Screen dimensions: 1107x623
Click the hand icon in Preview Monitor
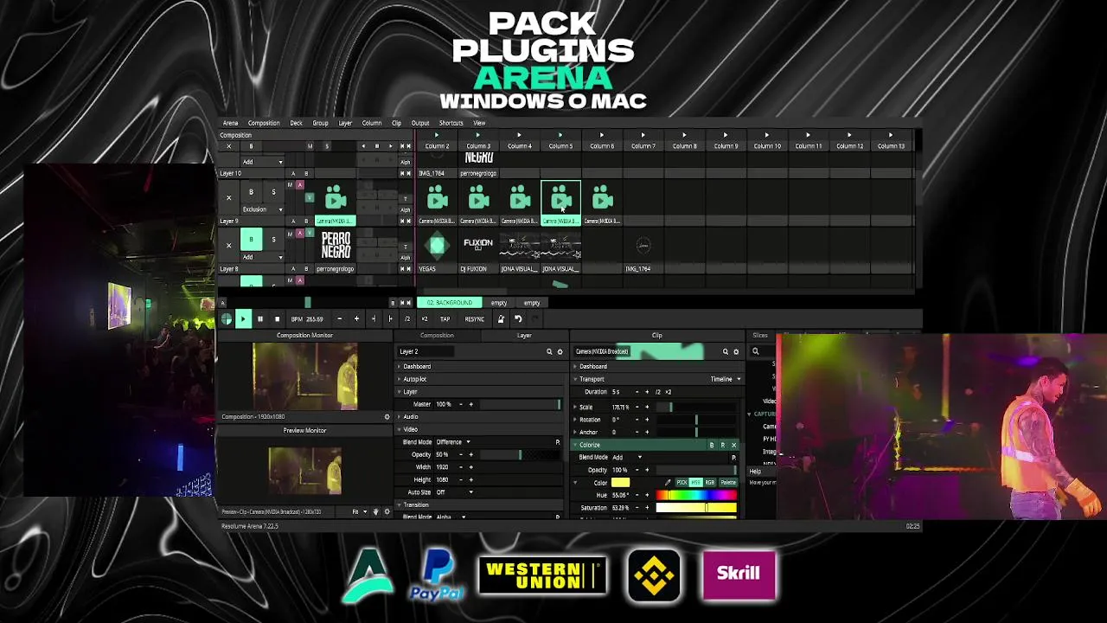click(x=375, y=512)
